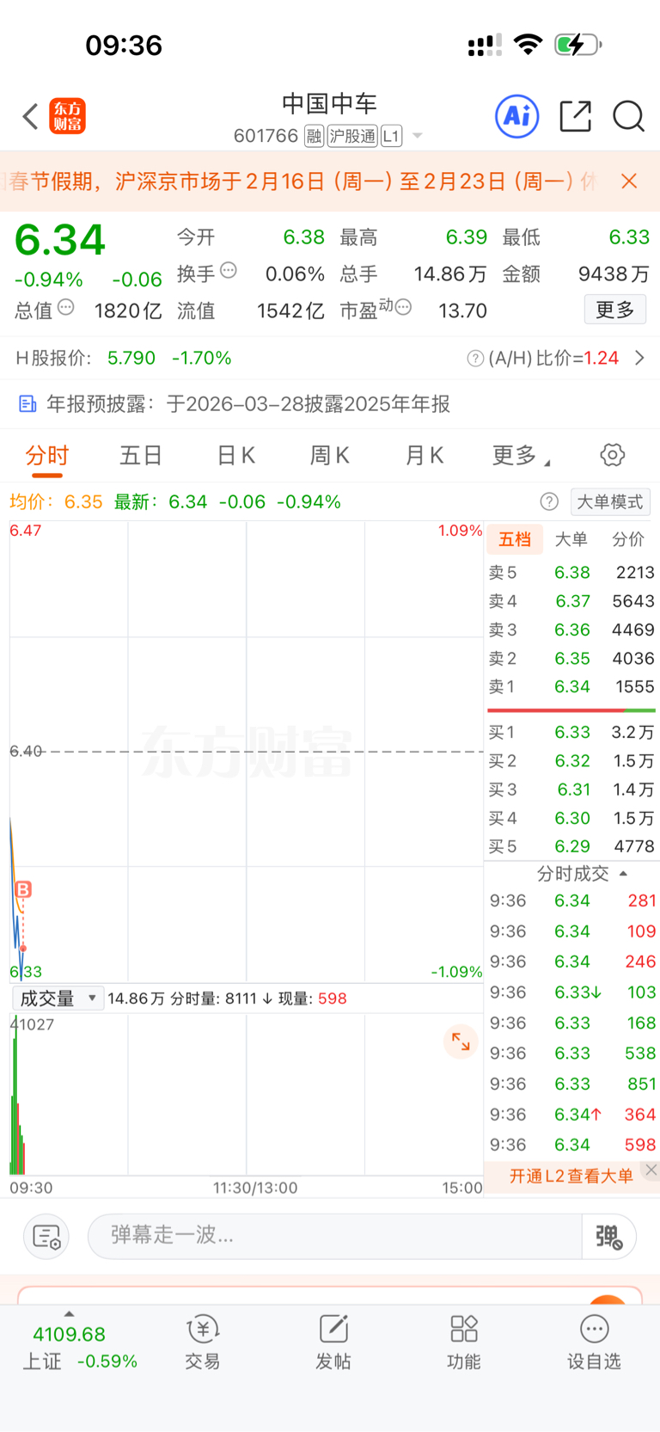This screenshot has width=660, height=1432.
Task: Expand the stock code 601766 dropdown arrow
Action: [418, 136]
